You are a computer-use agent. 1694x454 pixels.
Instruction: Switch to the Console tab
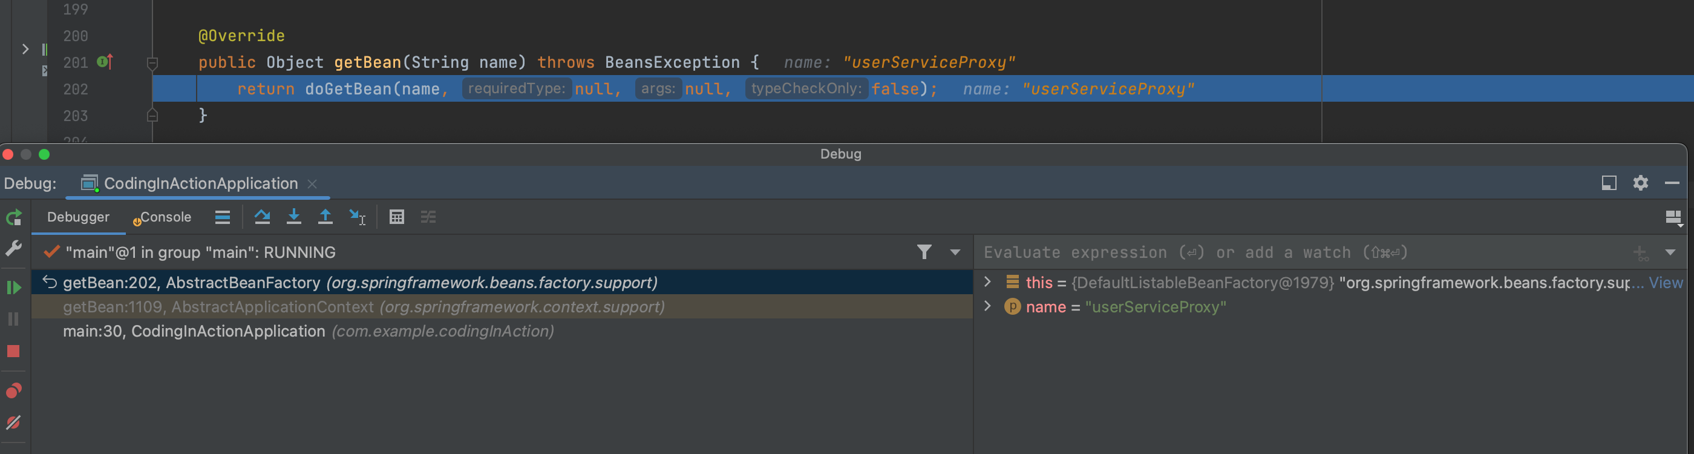pos(165,217)
